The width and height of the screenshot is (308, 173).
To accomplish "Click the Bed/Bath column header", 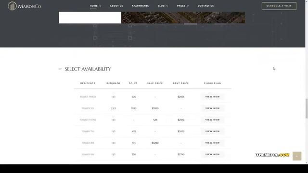I will tap(114, 83).
